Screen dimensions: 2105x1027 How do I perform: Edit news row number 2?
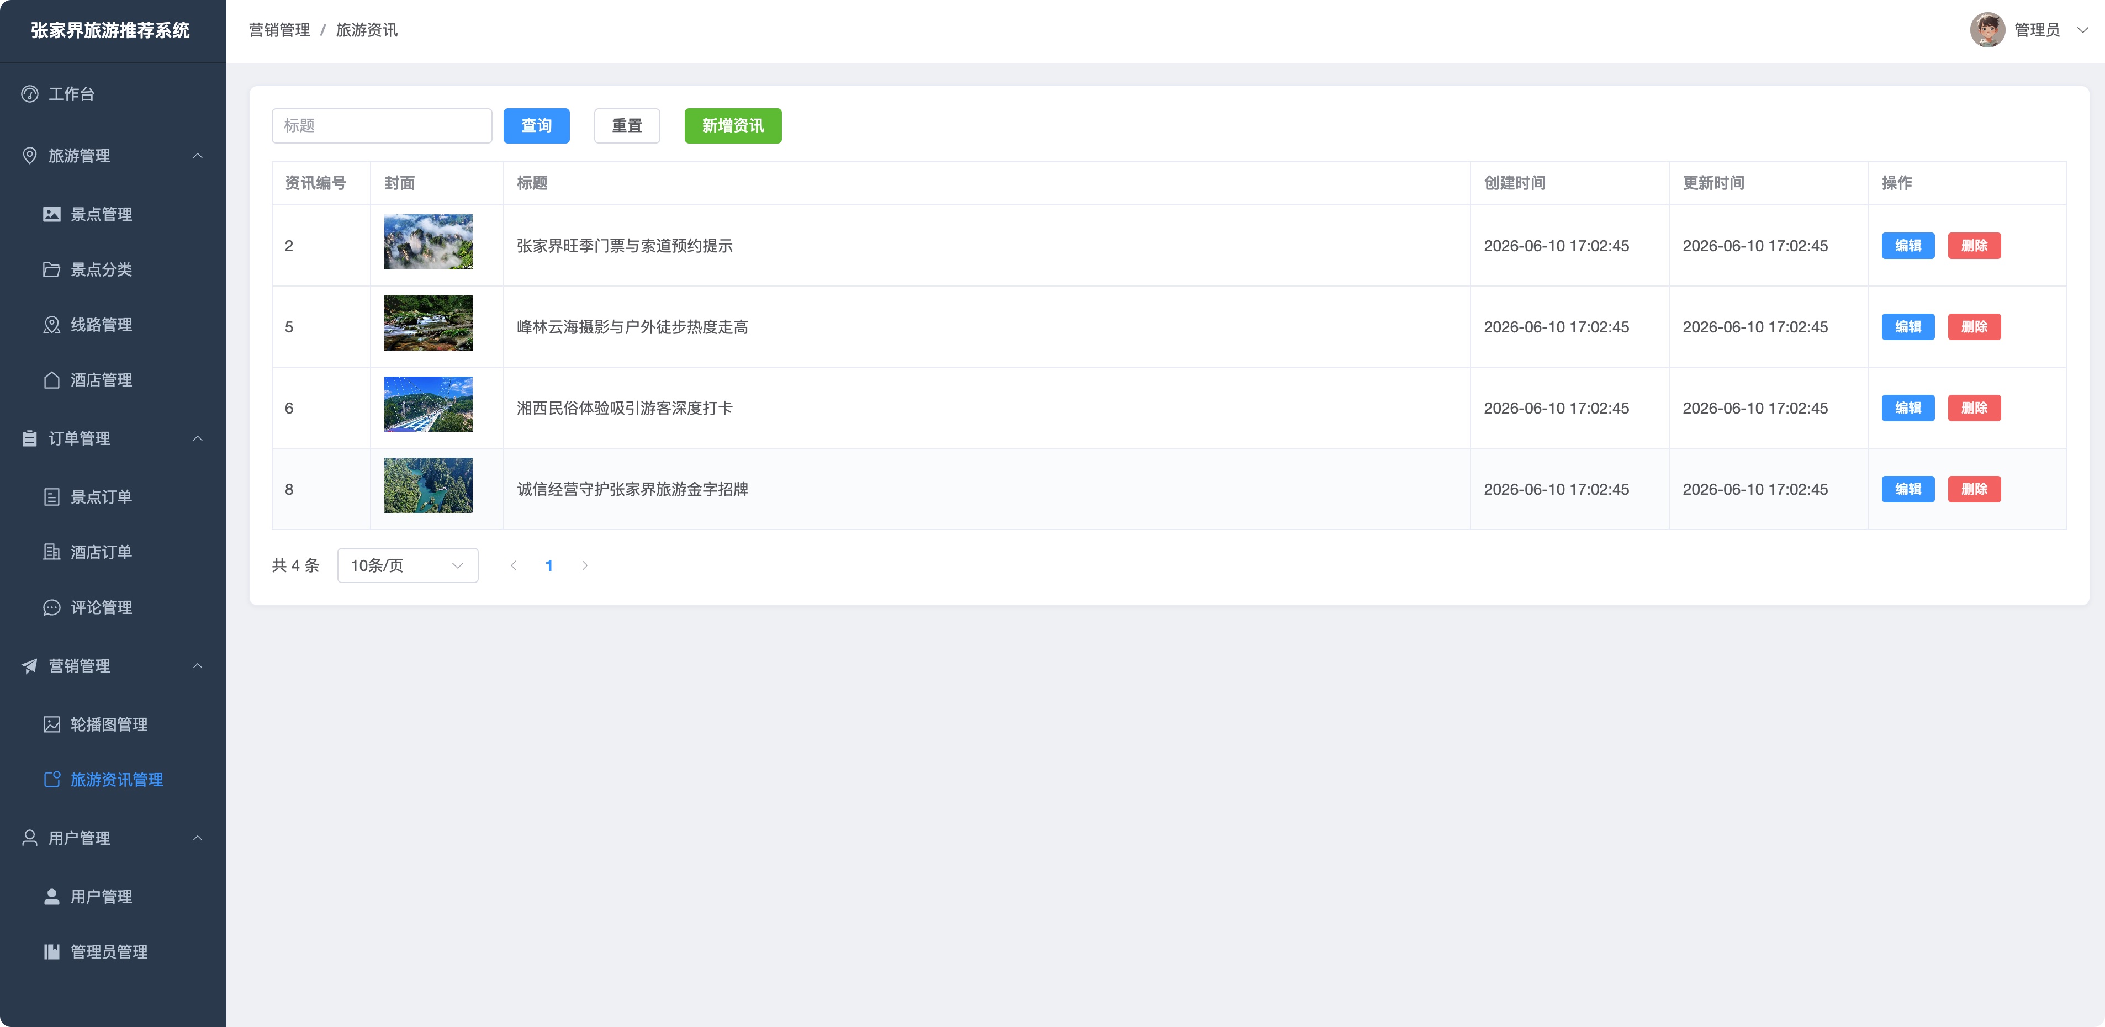(x=1908, y=246)
